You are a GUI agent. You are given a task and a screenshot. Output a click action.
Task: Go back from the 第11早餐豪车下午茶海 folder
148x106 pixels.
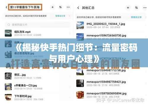coord(7,7)
